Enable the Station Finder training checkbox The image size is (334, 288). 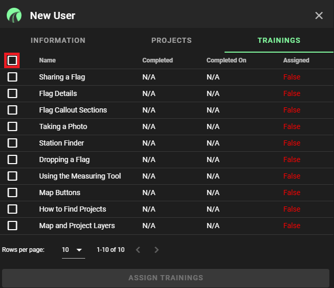[12, 143]
